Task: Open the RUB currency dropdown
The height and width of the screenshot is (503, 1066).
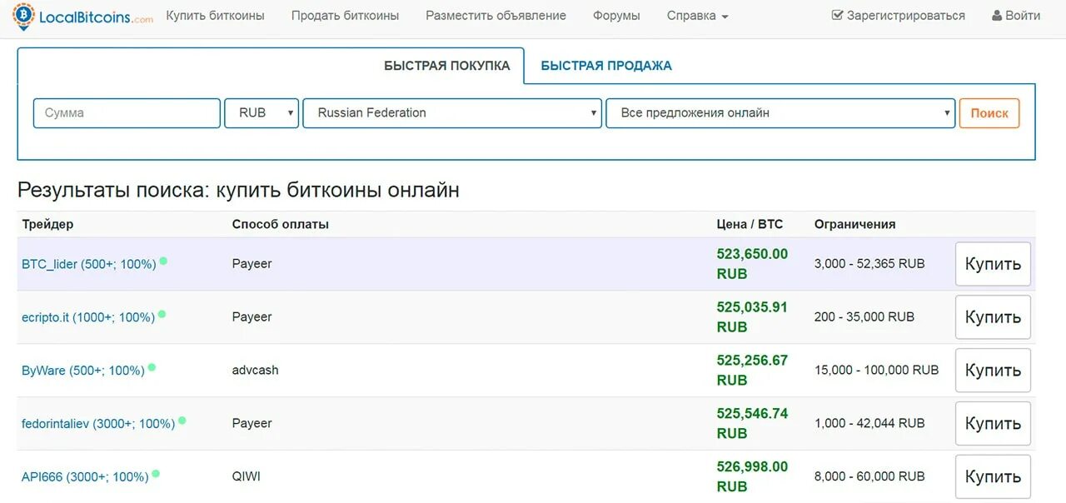Action: point(262,112)
